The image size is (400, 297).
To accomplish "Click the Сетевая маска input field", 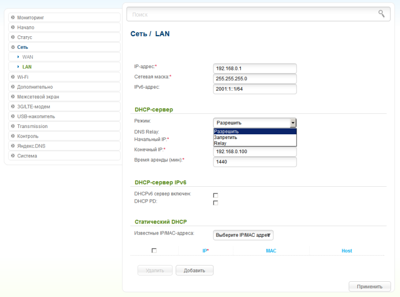I will pyautogui.click(x=255, y=79).
